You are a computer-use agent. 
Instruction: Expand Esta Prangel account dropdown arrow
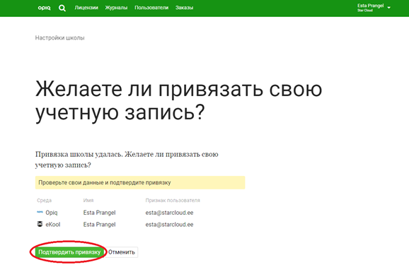(x=389, y=8)
